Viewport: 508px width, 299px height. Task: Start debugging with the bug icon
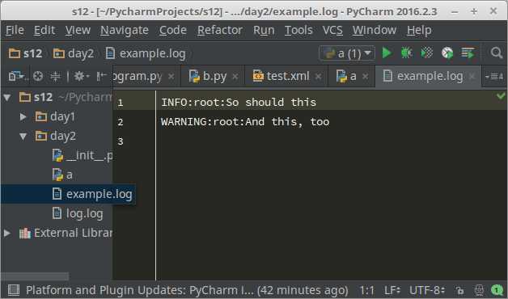[406, 53]
